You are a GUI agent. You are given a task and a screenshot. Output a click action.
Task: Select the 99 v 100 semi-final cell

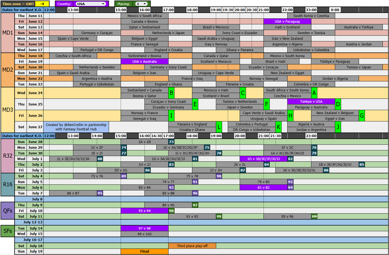click(x=145, y=234)
